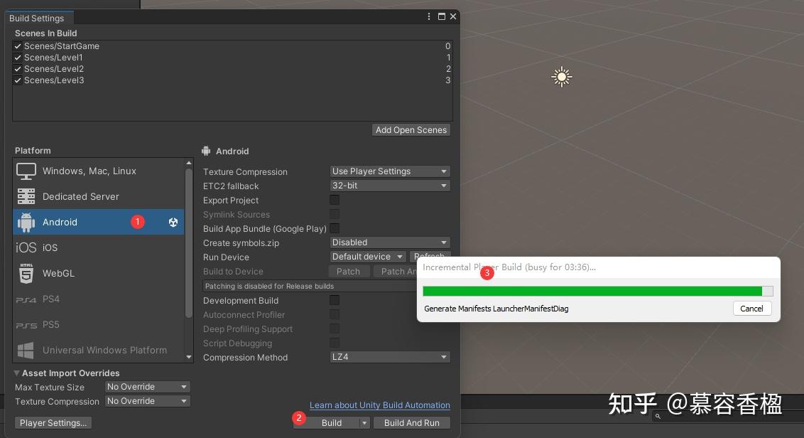Screen dimensions: 804x438
Task: Click the Build And Run button
Action: click(412, 423)
